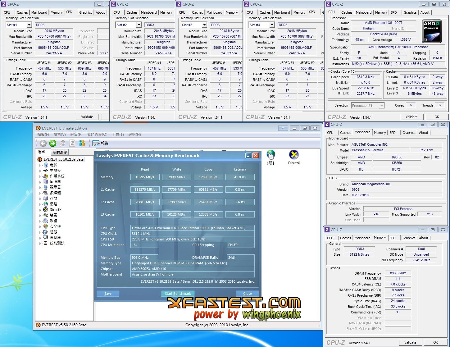This screenshot has height=347, width=450.
Task: Click the BIOS Date 06/03/2010 value
Action: click(x=396, y=195)
